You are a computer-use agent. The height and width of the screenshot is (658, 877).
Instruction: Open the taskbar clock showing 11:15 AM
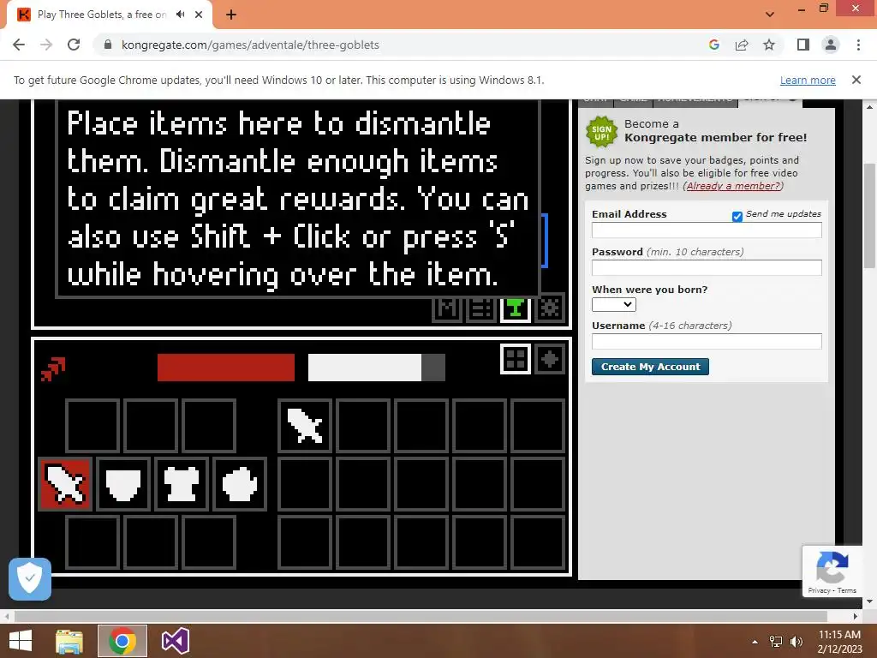click(839, 641)
